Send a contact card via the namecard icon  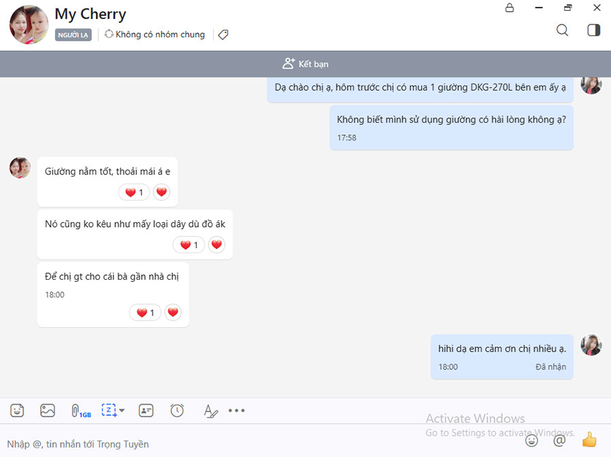[146, 411]
